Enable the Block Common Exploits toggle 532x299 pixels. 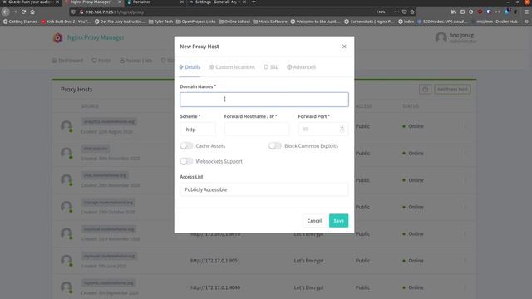pos(275,146)
